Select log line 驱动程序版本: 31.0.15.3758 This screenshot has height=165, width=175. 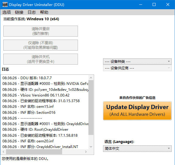(x=41, y=101)
